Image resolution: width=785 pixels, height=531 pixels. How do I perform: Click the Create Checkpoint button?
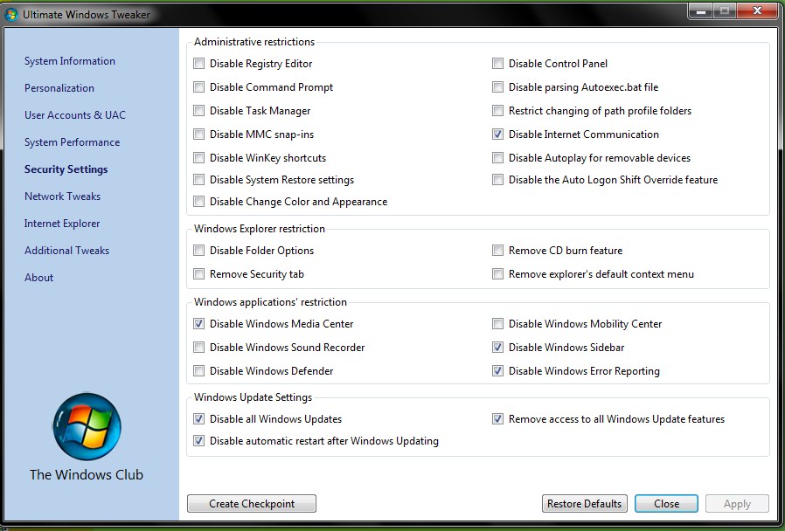click(x=252, y=504)
